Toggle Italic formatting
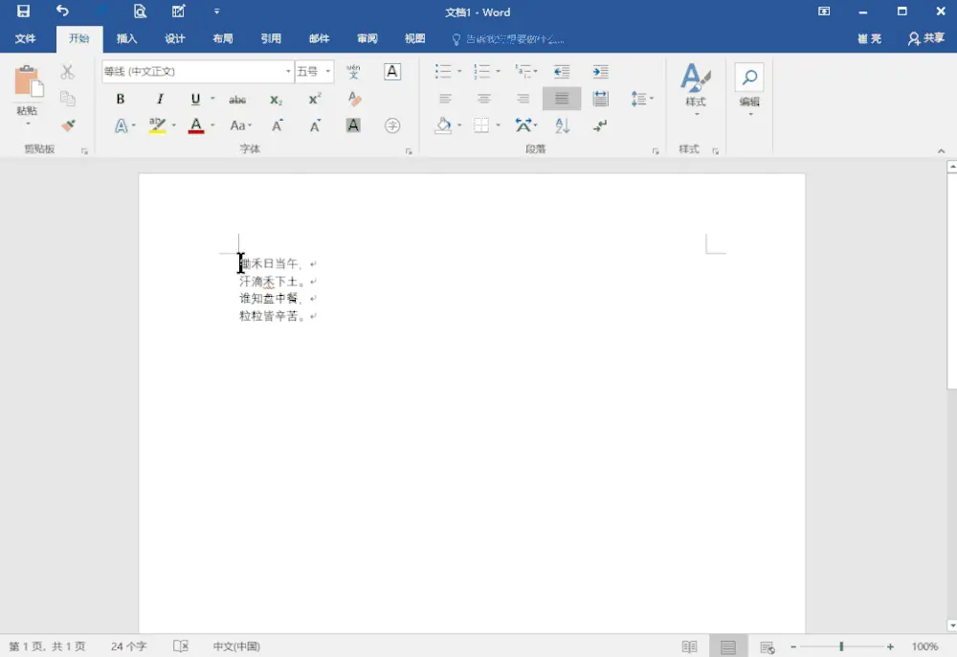 coord(160,100)
